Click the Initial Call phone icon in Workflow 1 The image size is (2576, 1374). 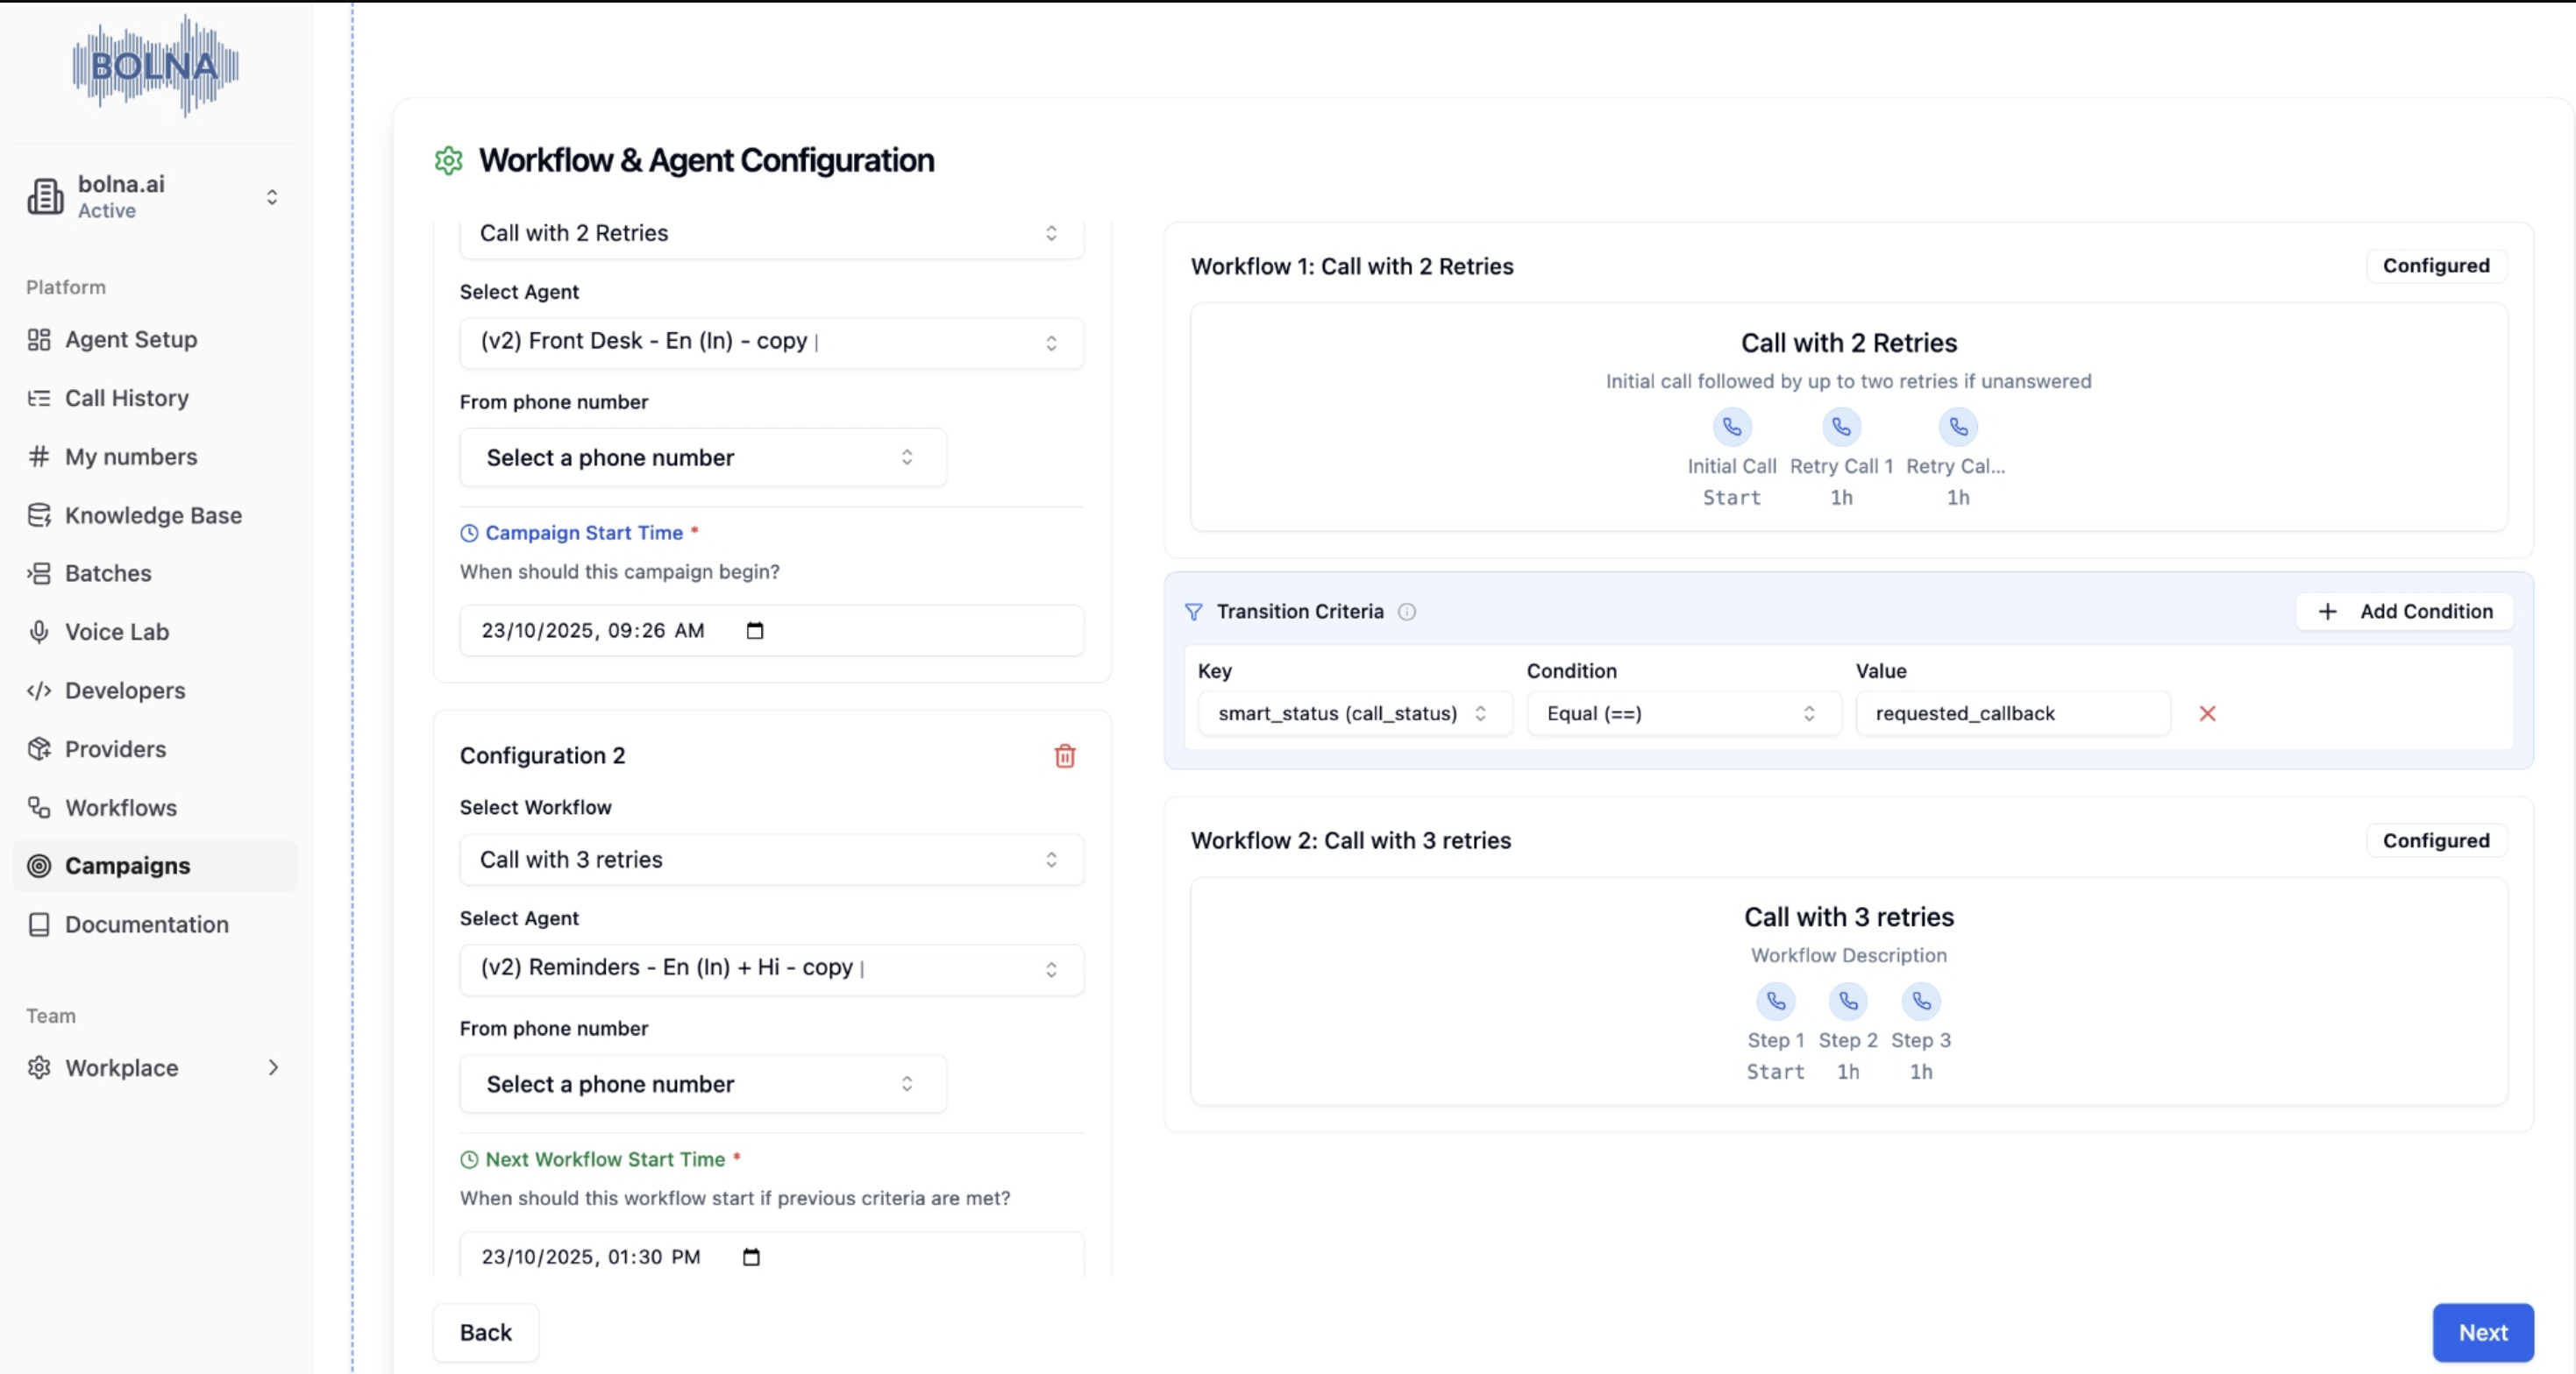[x=1731, y=428]
